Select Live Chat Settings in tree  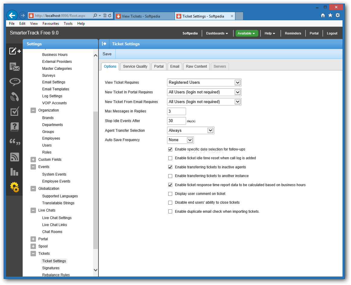pyautogui.click(x=57, y=218)
